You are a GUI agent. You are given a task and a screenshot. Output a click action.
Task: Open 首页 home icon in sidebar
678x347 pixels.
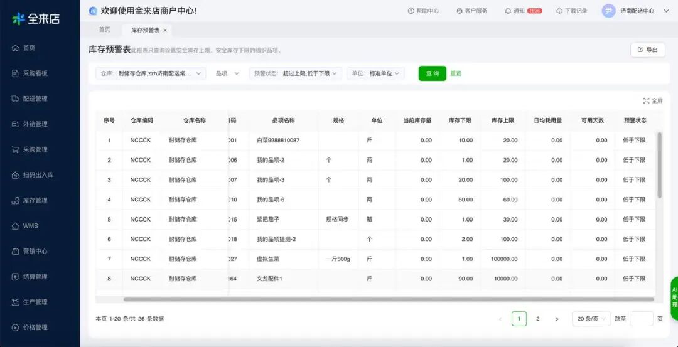pos(15,48)
